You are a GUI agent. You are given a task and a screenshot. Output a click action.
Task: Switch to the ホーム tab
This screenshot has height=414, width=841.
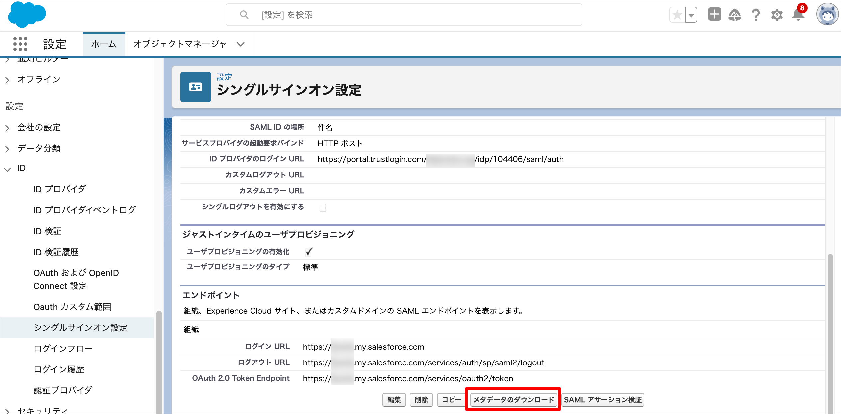[104, 44]
